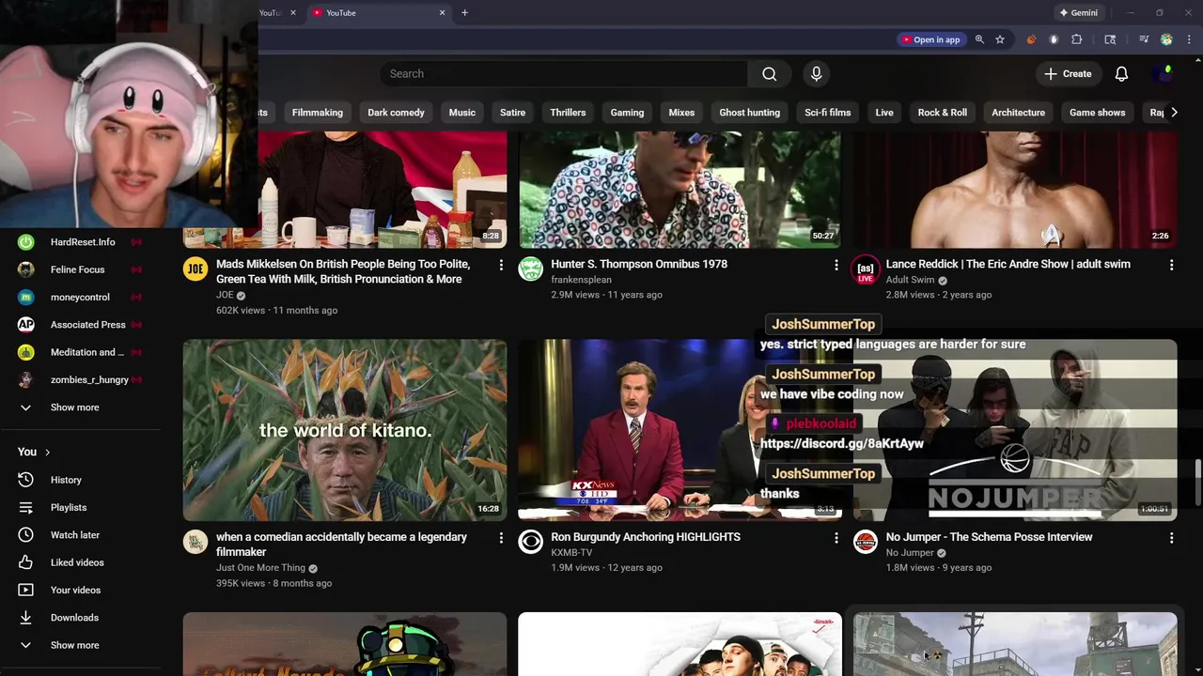Open options menu for Hunter S. Thompson video

tap(836, 266)
